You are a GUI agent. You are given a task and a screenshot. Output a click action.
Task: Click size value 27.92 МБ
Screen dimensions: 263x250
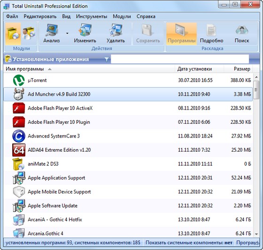[x=241, y=136]
